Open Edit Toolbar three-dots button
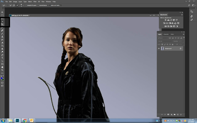This screenshot has width=197, height=123. click(2, 73)
